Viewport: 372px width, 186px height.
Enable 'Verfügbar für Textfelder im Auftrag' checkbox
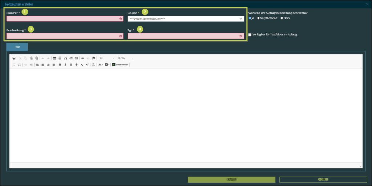(x=250, y=35)
